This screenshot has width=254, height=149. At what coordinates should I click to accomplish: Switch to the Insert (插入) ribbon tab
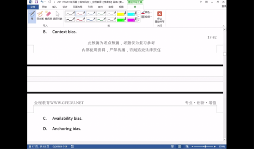(54, 7)
